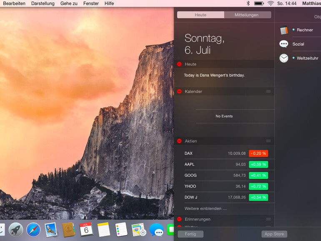Select the DOW J stock row label
This screenshot has width=321, height=241.
click(x=191, y=197)
